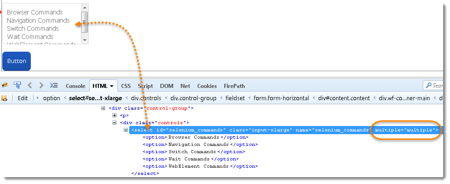The image size is (450, 184).
Task: Click Edit in the HTML panel toolbar
Action: coord(23,98)
